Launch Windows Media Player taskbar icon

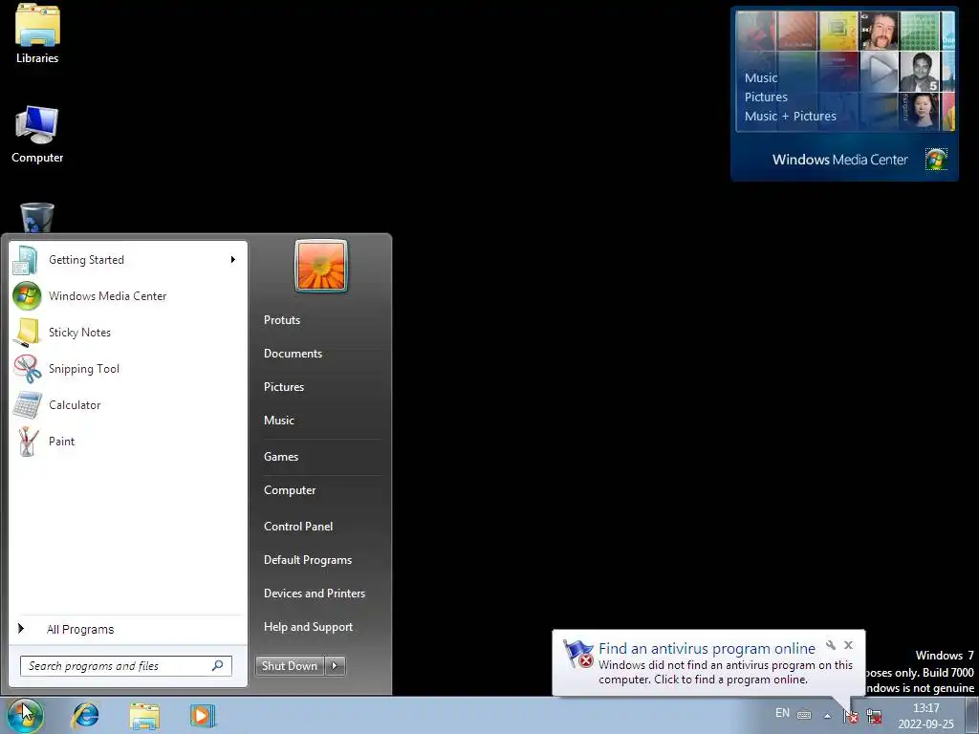(x=203, y=715)
